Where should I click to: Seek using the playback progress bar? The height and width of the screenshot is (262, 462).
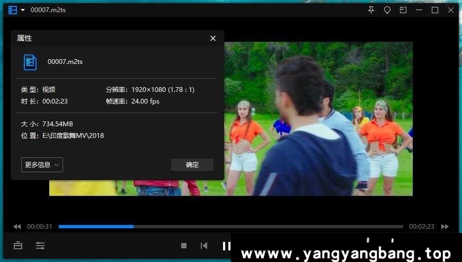[230, 227]
